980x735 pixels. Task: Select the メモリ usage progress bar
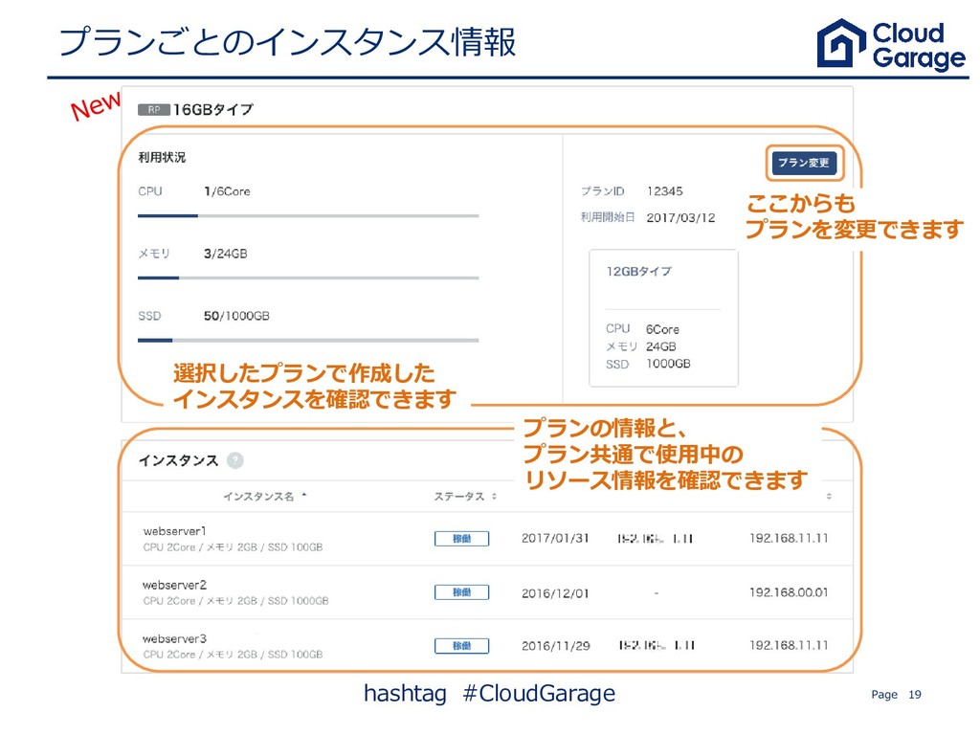click(x=308, y=278)
